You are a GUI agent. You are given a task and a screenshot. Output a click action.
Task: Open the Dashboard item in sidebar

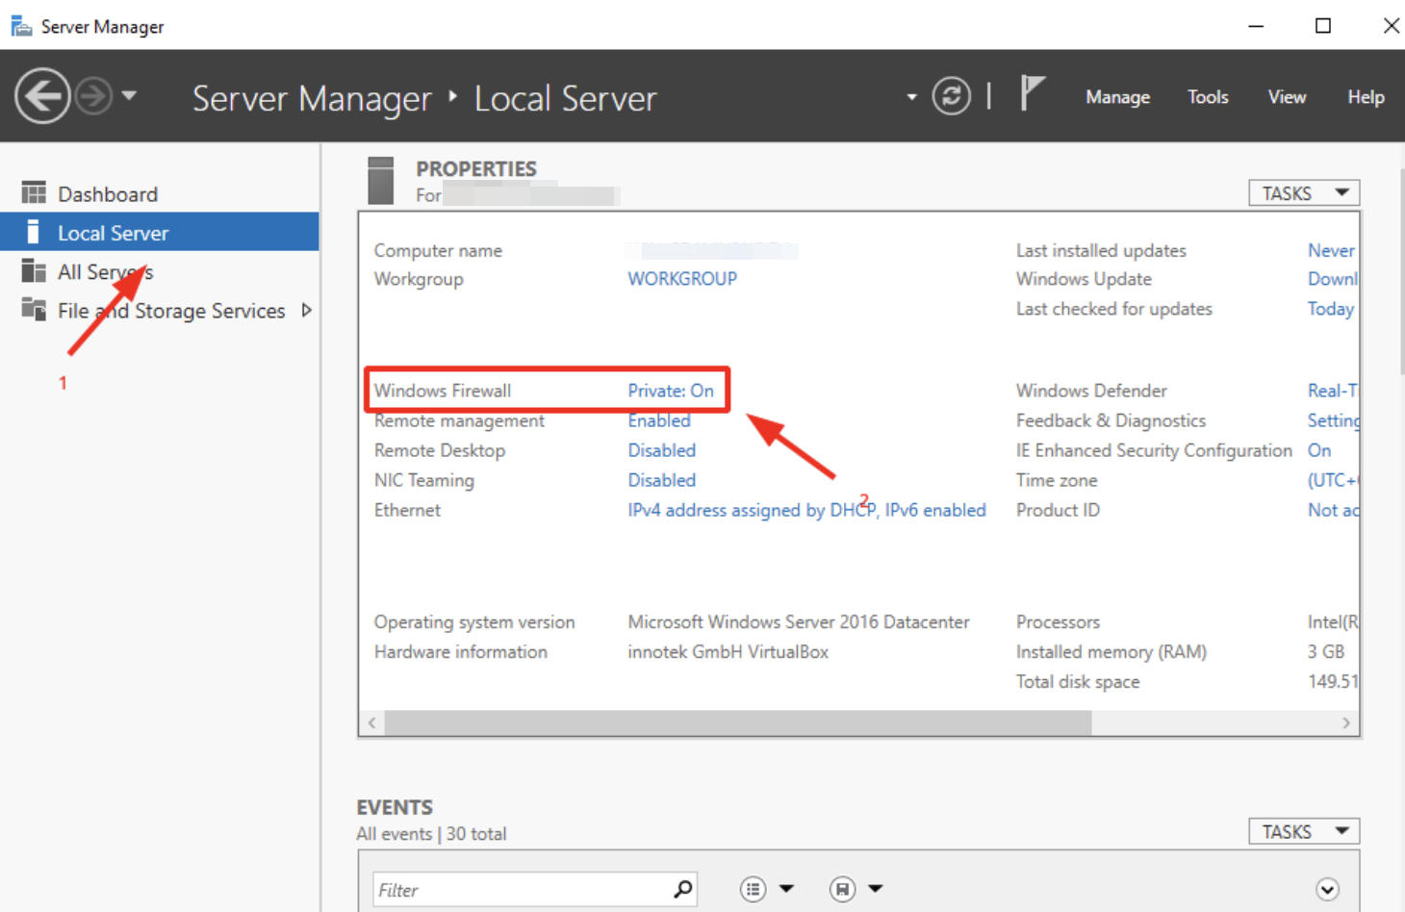coord(107,194)
